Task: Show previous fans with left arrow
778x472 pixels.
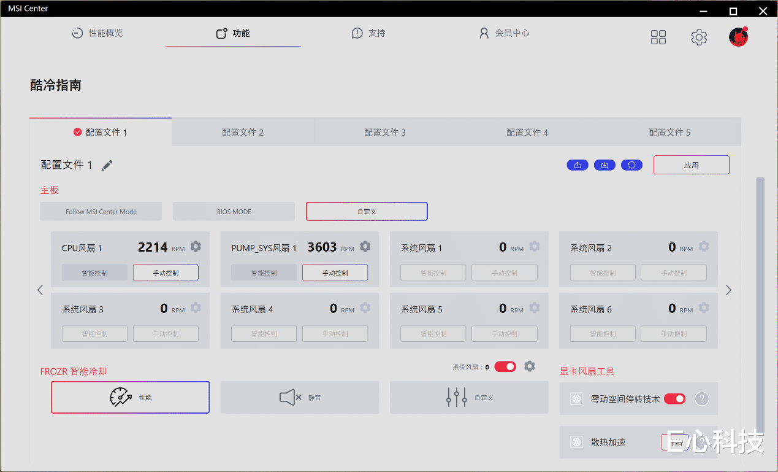Action: (40, 290)
